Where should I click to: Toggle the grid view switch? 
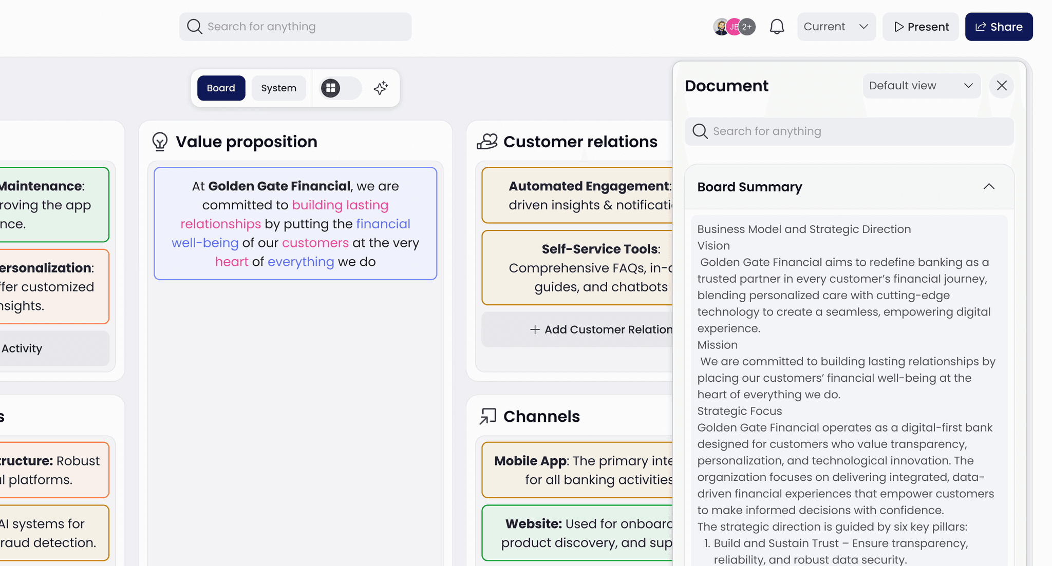coord(340,88)
